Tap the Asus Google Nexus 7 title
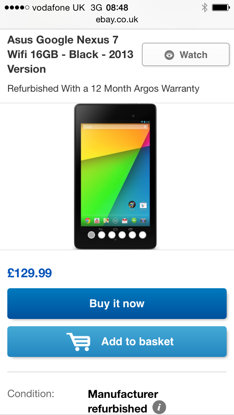 point(71,54)
